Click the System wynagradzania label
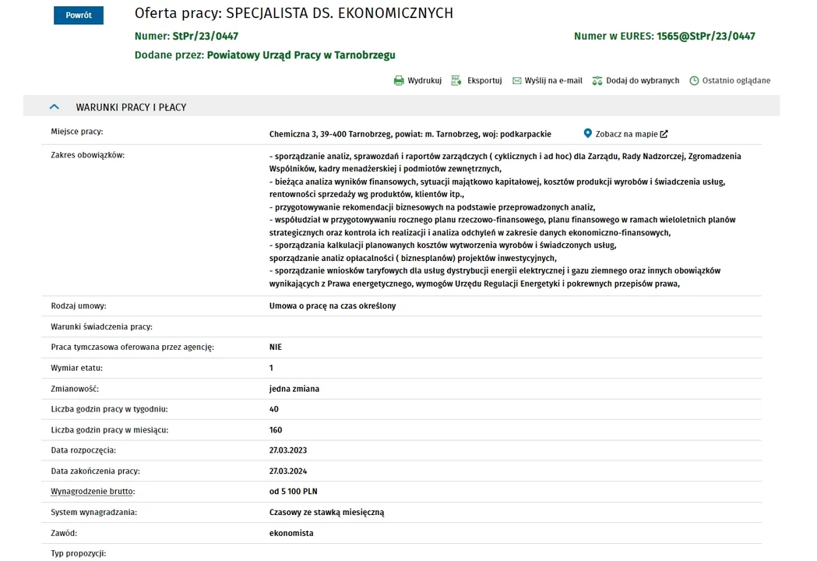Image resolution: width=817 pixels, height=561 pixels. (x=93, y=512)
